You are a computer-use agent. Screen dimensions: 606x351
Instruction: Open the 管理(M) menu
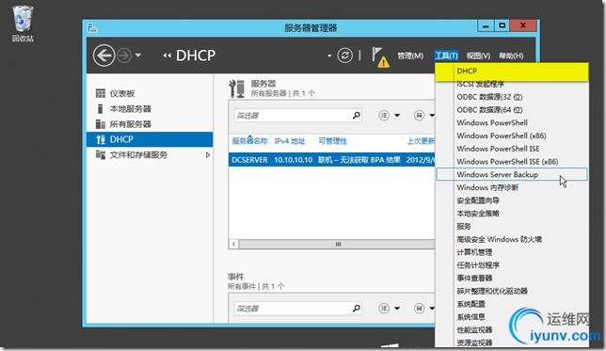click(x=410, y=56)
